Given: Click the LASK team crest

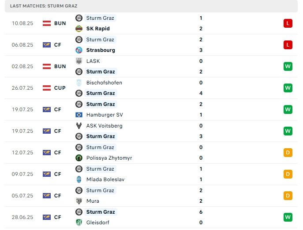Looking at the screenshot, I should pyautogui.click(x=79, y=61).
